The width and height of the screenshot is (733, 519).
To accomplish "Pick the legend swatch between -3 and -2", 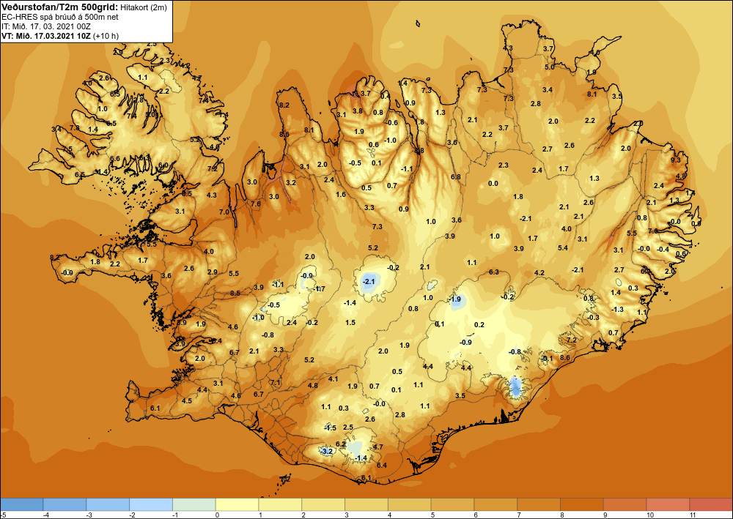I will [x=108, y=504].
